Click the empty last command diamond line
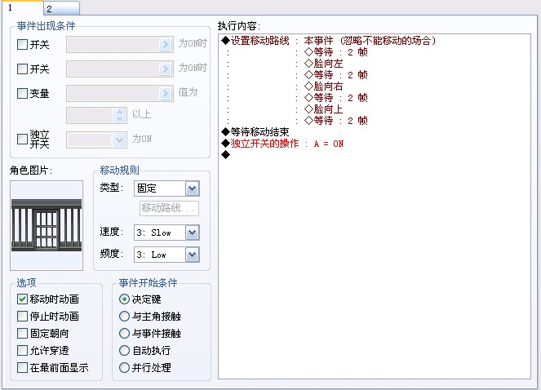The height and width of the screenshot is (390, 541). pyautogui.click(x=226, y=155)
